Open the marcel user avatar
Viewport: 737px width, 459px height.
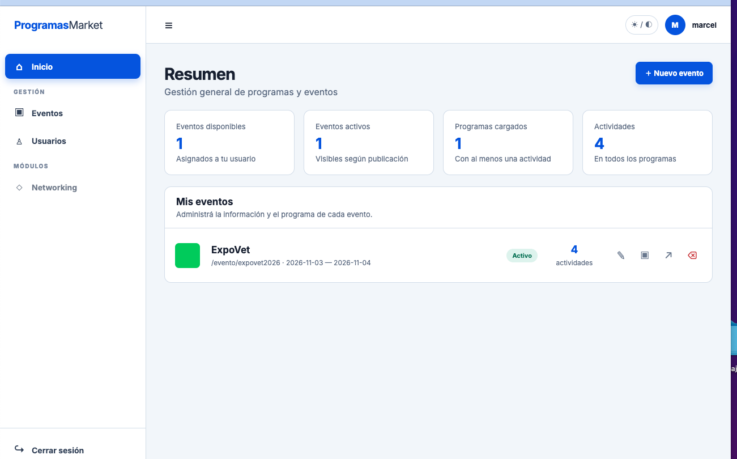pos(675,25)
